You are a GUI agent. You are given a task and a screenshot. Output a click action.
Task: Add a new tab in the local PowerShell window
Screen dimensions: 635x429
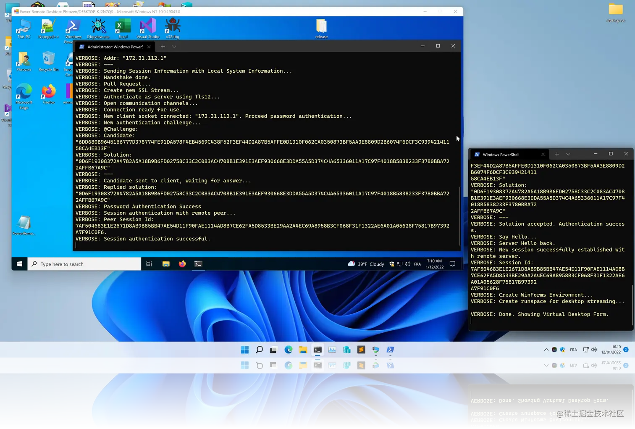coord(557,155)
